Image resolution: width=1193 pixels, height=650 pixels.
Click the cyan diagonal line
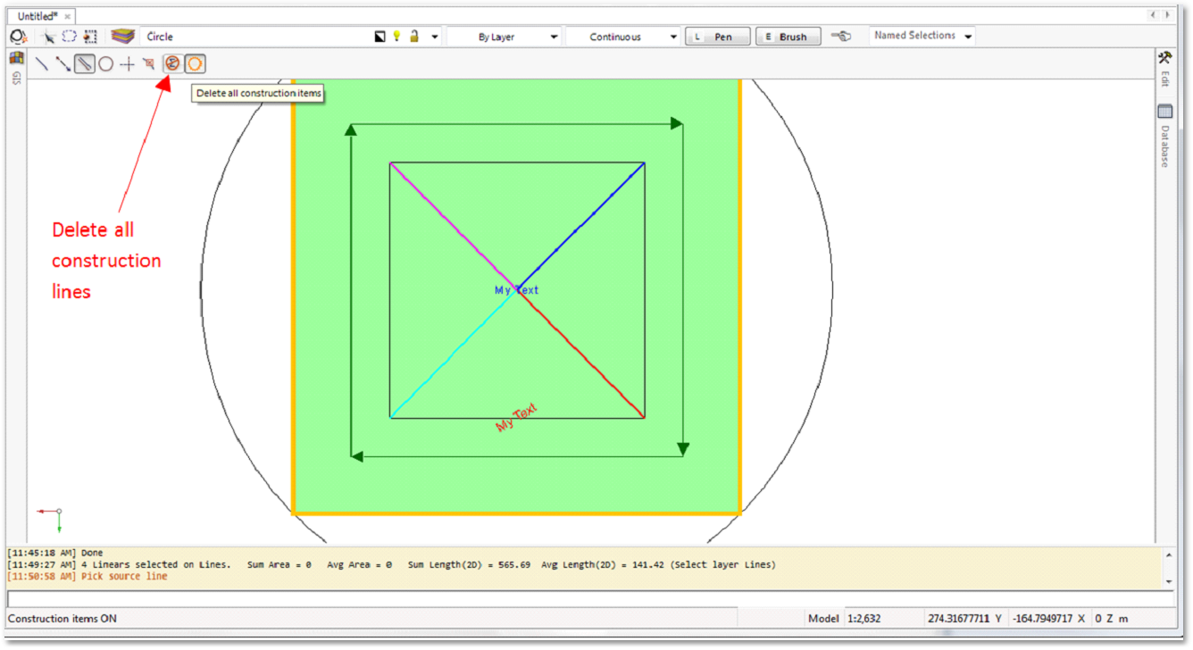click(x=453, y=354)
